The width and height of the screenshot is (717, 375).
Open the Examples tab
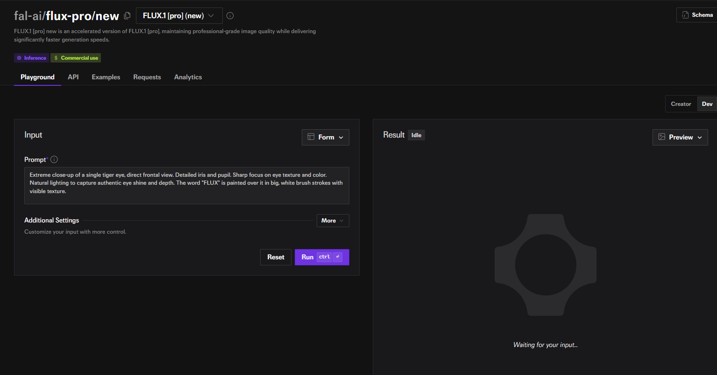click(106, 77)
